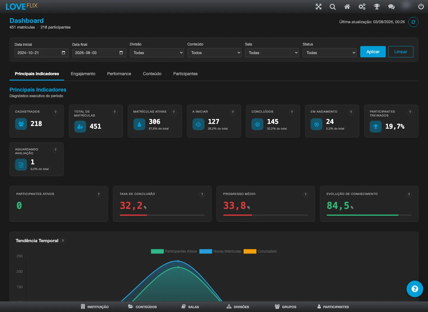Open Divisões in the footer navigation
Viewport: 428px width, 312px height.
click(238, 307)
